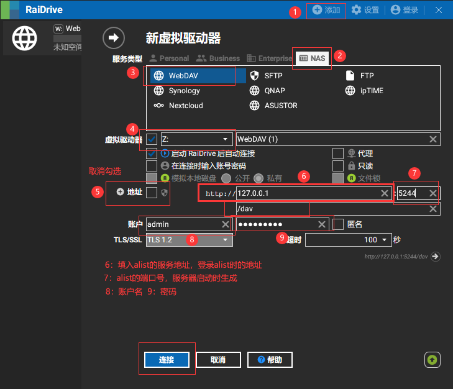Viewport: 453px width, 389px height.
Task: Click the 帮助 help button
Action: pos(270,360)
